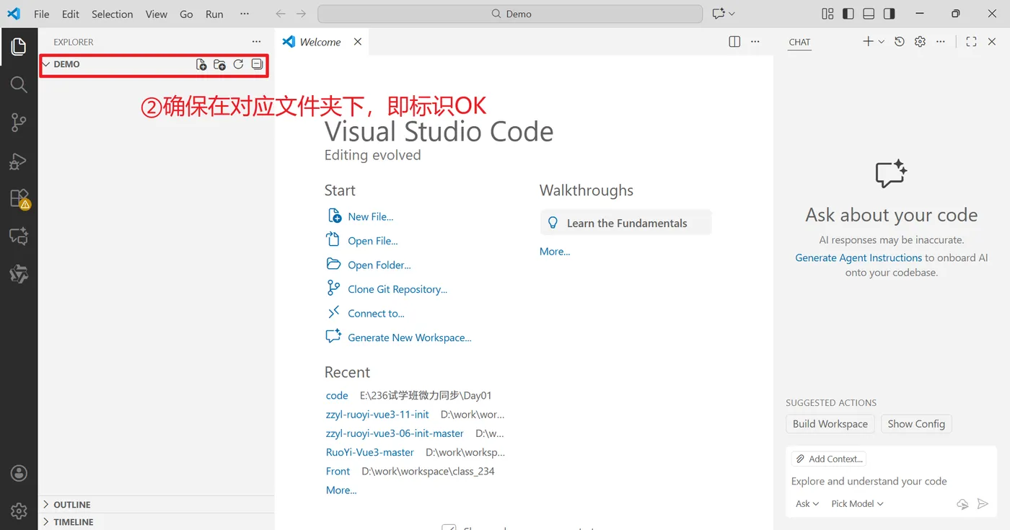The image size is (1010, 530).
Task: Click the Connect to... link
Action: coord(376,313)
